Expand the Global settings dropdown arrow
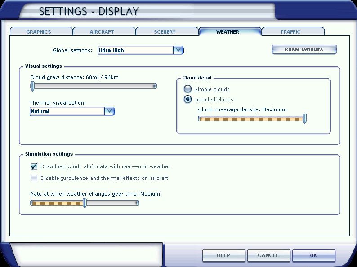357x267 pixels. tap(178, 50)
